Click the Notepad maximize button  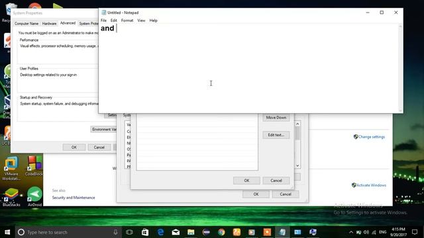(382, 13)
